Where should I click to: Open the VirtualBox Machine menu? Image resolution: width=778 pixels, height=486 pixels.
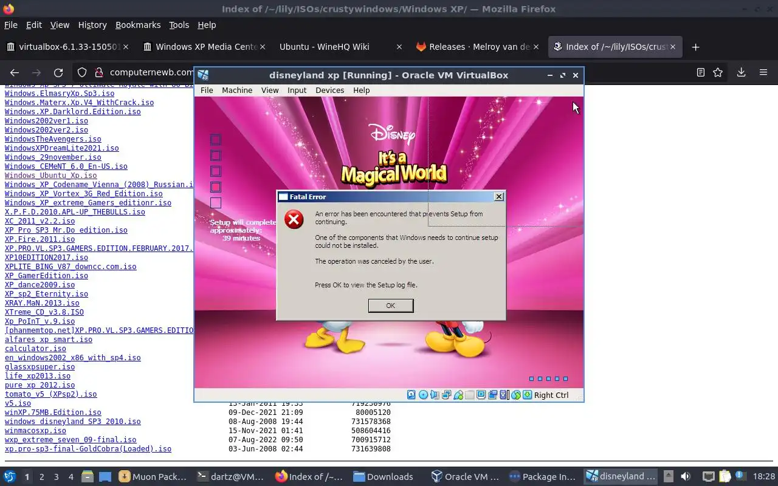237,90
